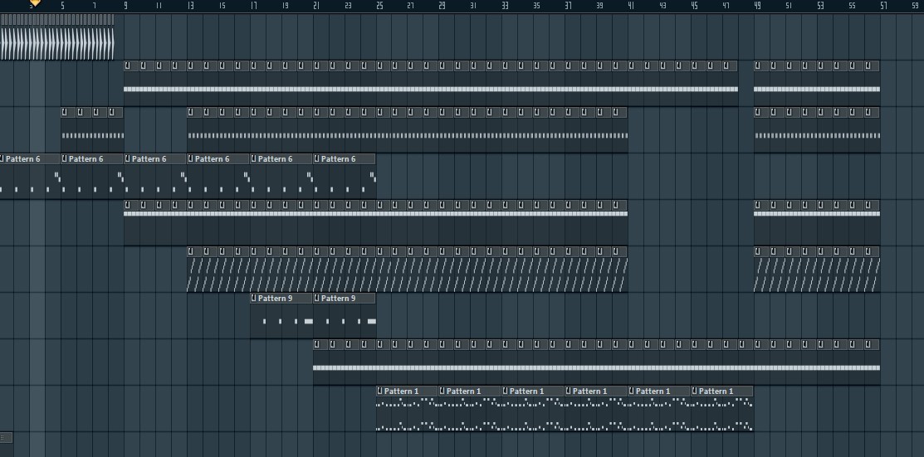Open the leftmost Pattern 6 clip menu icon
Viewport: 924px width, 457px height.
pyautogui.click(x=2, y=158)
